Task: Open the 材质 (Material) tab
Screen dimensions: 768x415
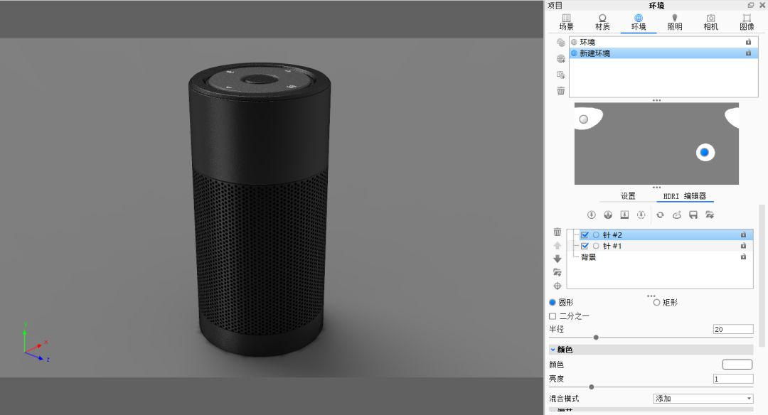Action: 602,23
